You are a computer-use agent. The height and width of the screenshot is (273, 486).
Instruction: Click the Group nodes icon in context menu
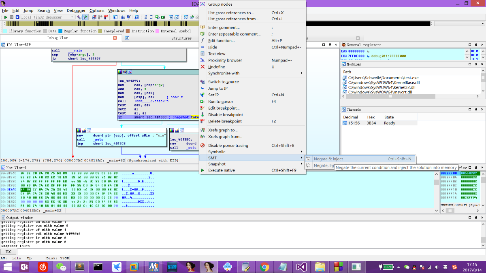[202, 4]
